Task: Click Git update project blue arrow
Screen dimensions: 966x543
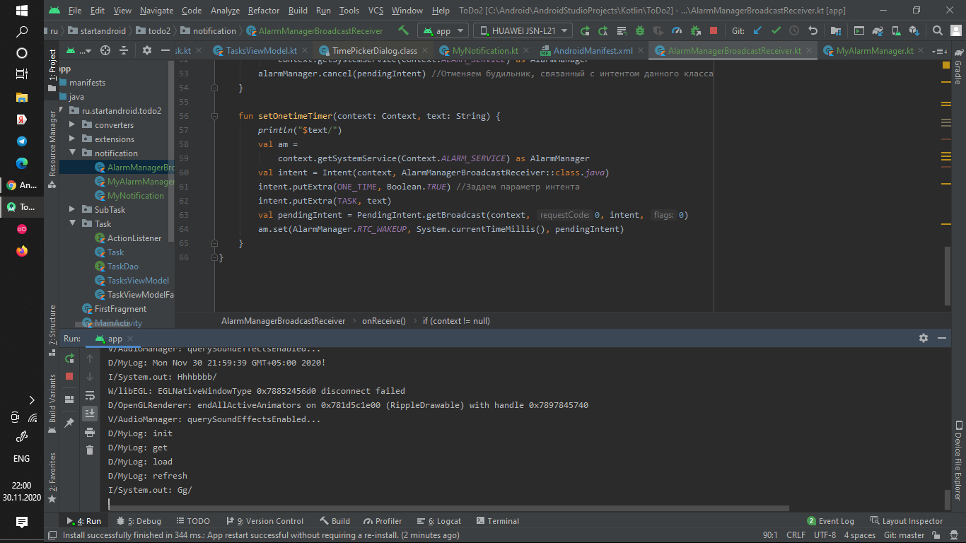Action: pyautogui.click(x=757, y=30)
